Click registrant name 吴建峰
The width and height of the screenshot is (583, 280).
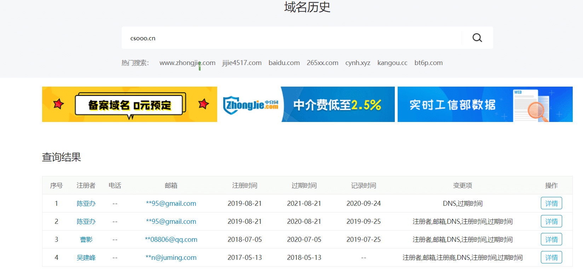coord(86,258)
